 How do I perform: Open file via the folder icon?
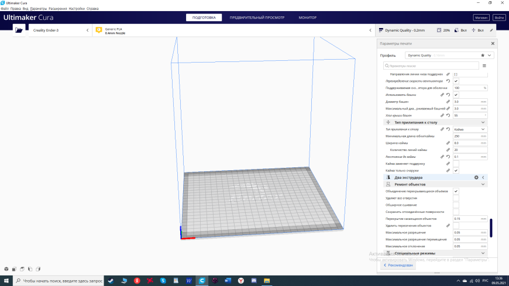tap(19, 30)
